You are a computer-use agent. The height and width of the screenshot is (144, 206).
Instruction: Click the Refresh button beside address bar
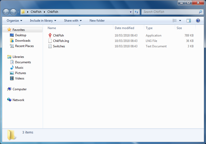tap(137, 12)
